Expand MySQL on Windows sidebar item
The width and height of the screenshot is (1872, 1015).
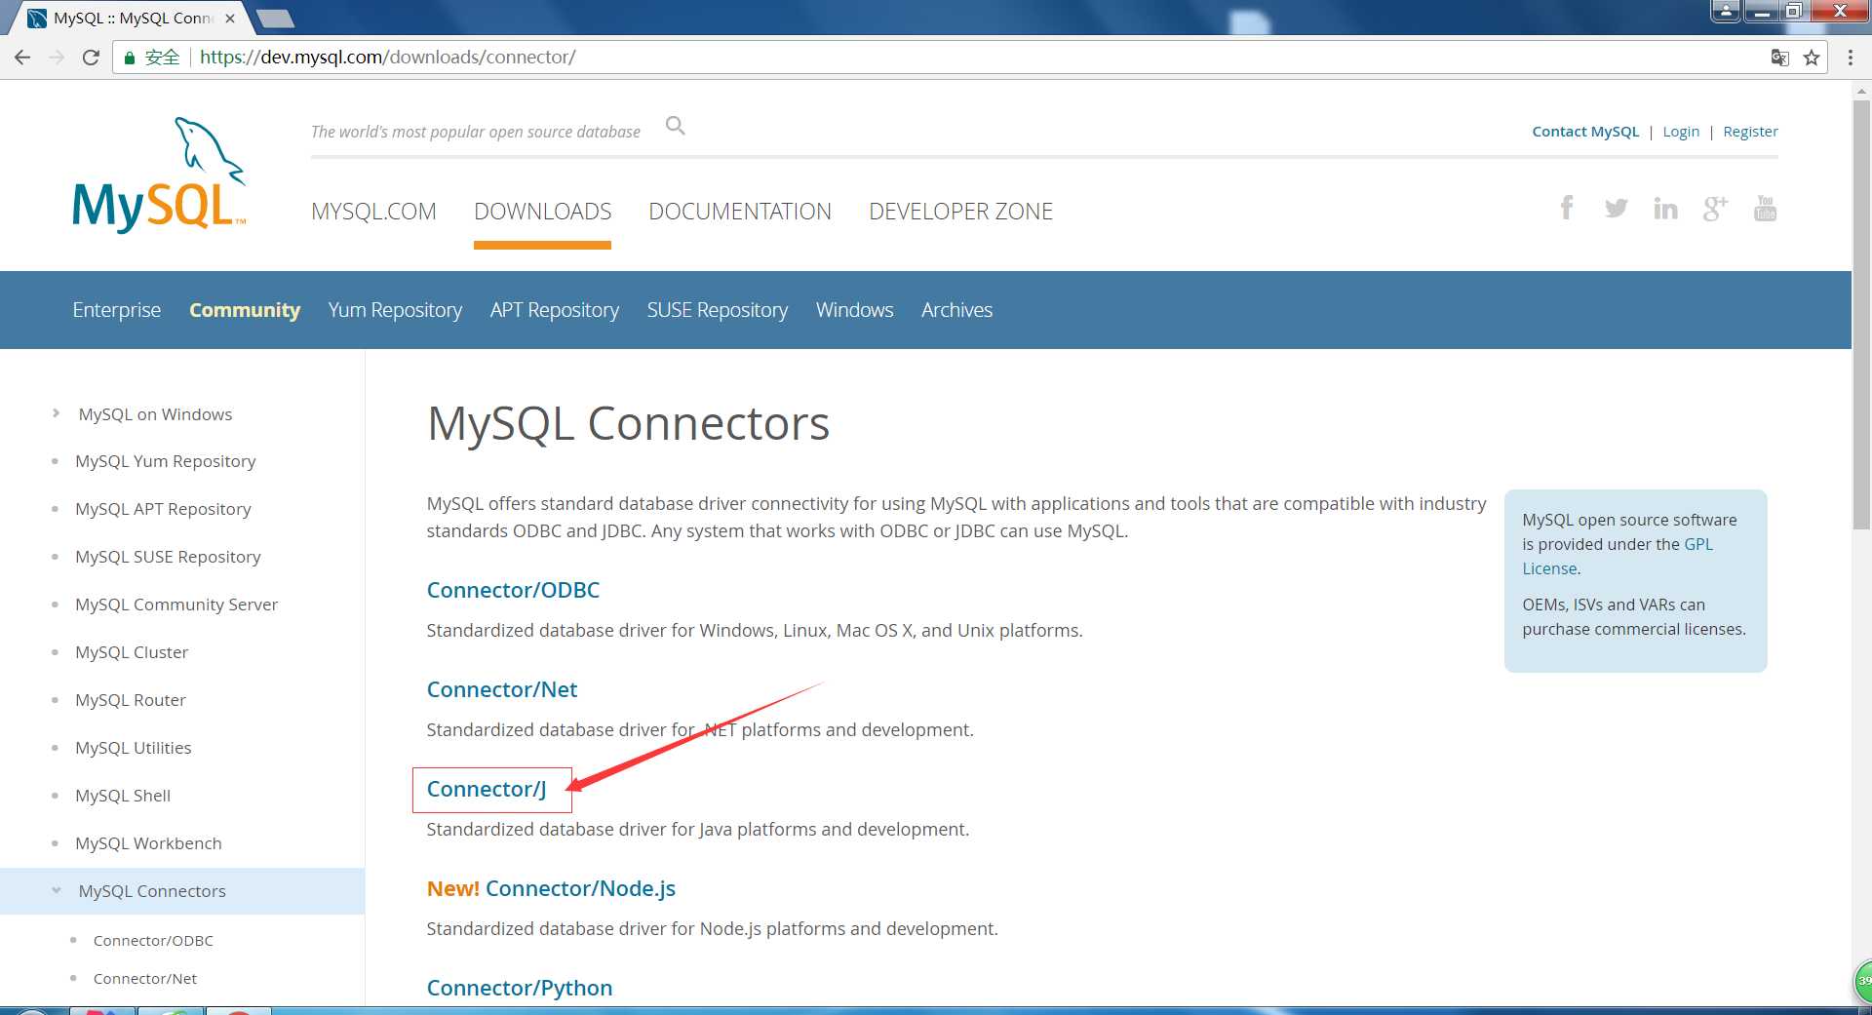click(x=56, y=413)
